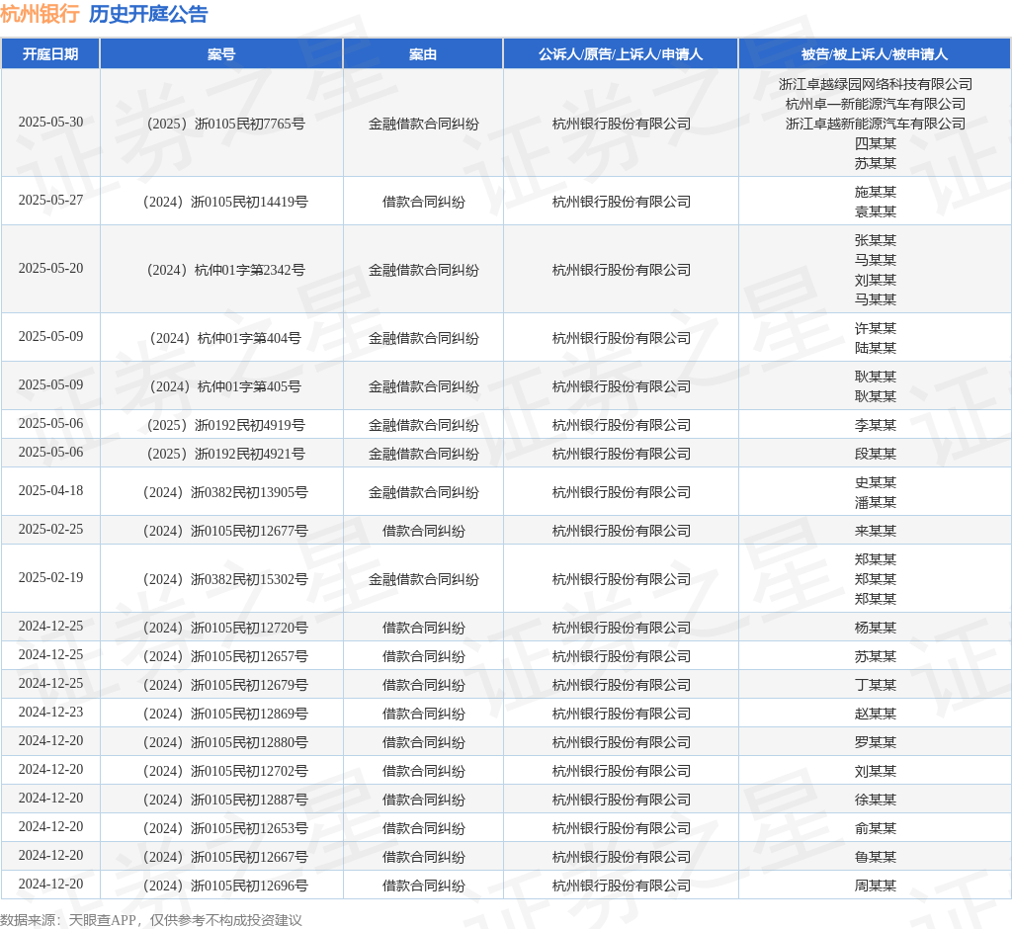Select date cell 2025-05-20

point(50,268)
